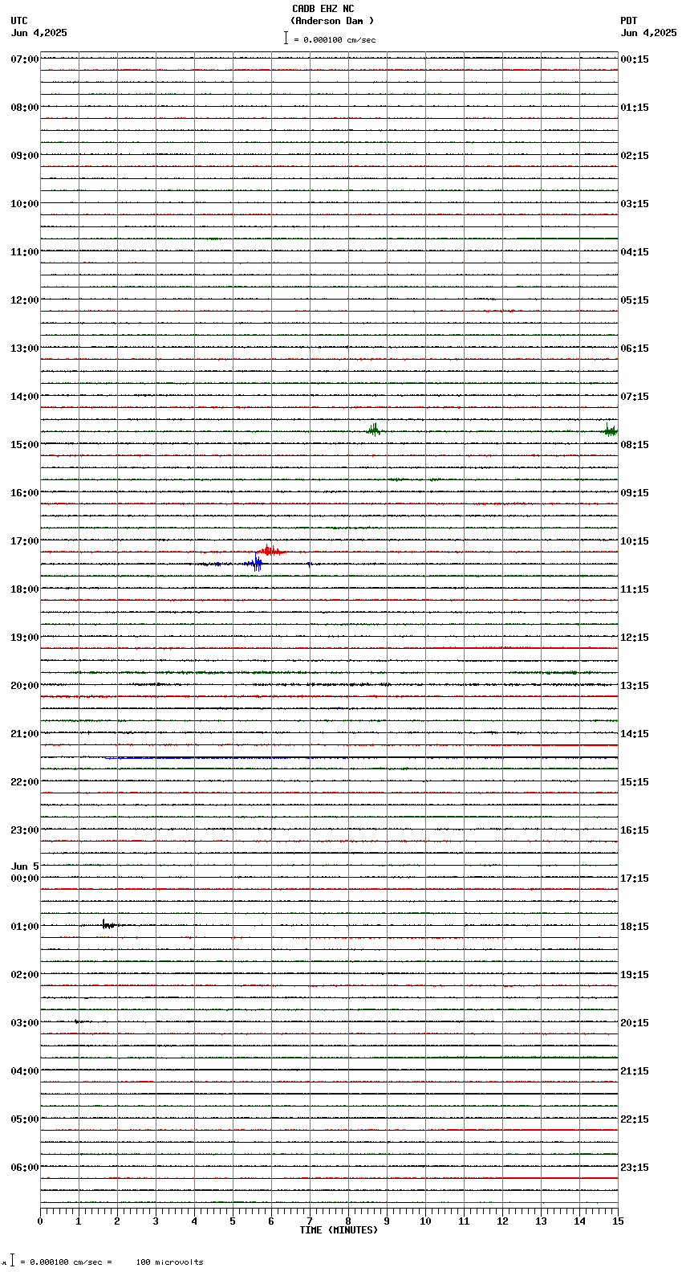Click the blue seismic burst near 17:30

click(254, 563)
